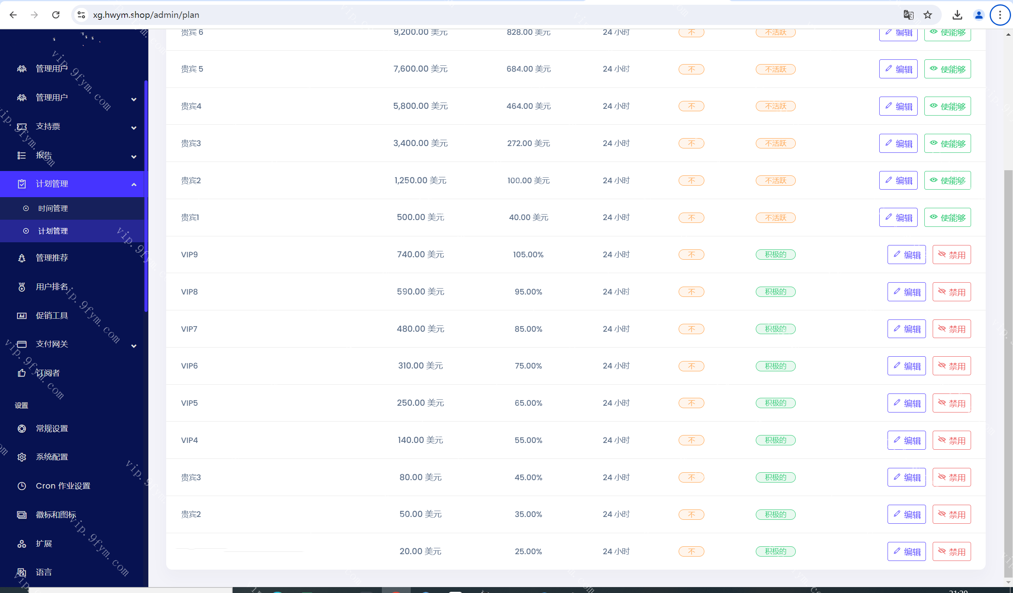This screenshot has height=593, width=1013.
Task: Open Cron 作业设置 clock icon item
Action: pyautogui.click(x=63, y=486)
